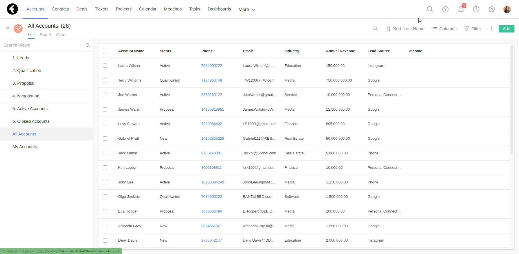Viewport: 519px width, 254px height.
Task: Select the 1. Leads view
Action: (47, 58)
